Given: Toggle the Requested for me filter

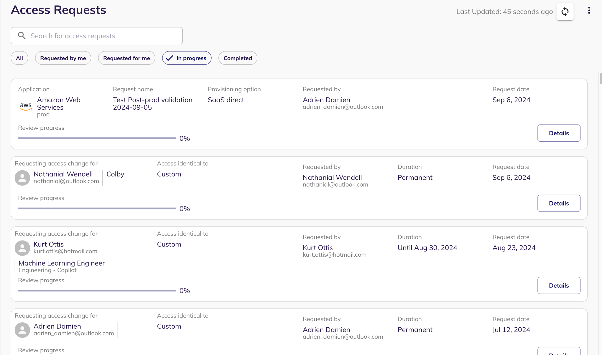Looking at the screenshot, I should (x=126, y=58).
